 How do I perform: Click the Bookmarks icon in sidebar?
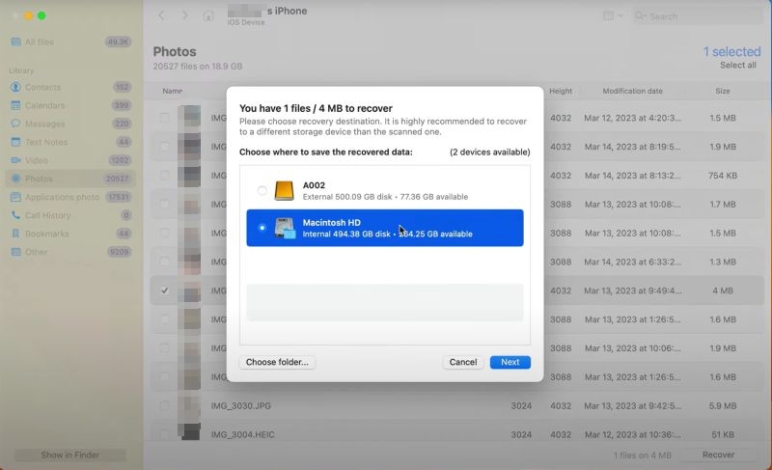point(15,234)
